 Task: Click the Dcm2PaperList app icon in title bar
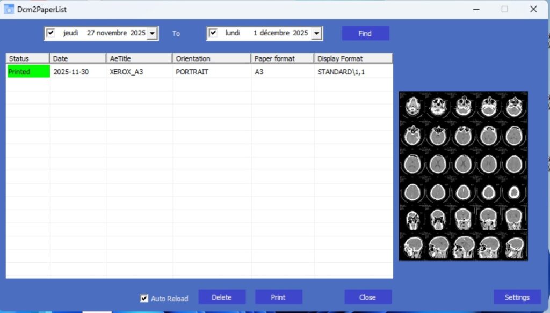9,9
